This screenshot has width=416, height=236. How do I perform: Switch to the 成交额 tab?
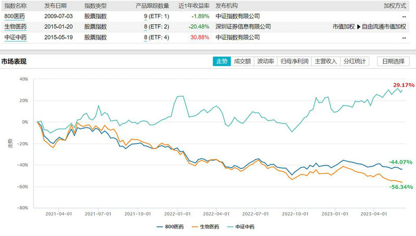(242, 61)
